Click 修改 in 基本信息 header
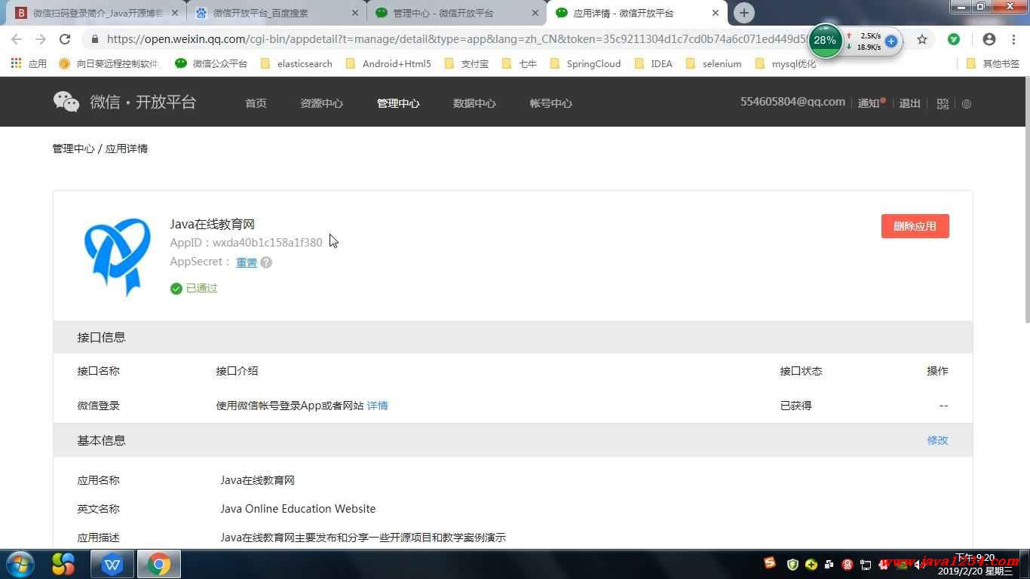This screenshot has height=579, width=1030. coord(937,440)
